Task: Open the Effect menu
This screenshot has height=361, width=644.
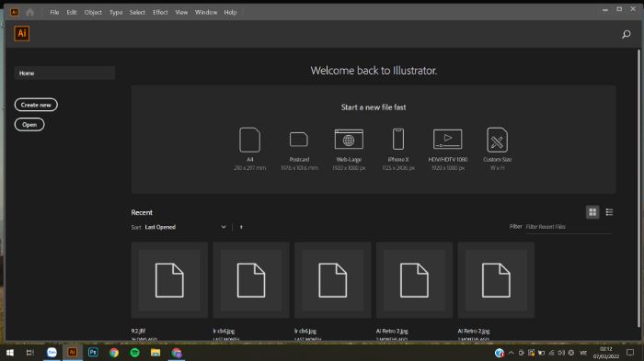Action: coord(160,12)
